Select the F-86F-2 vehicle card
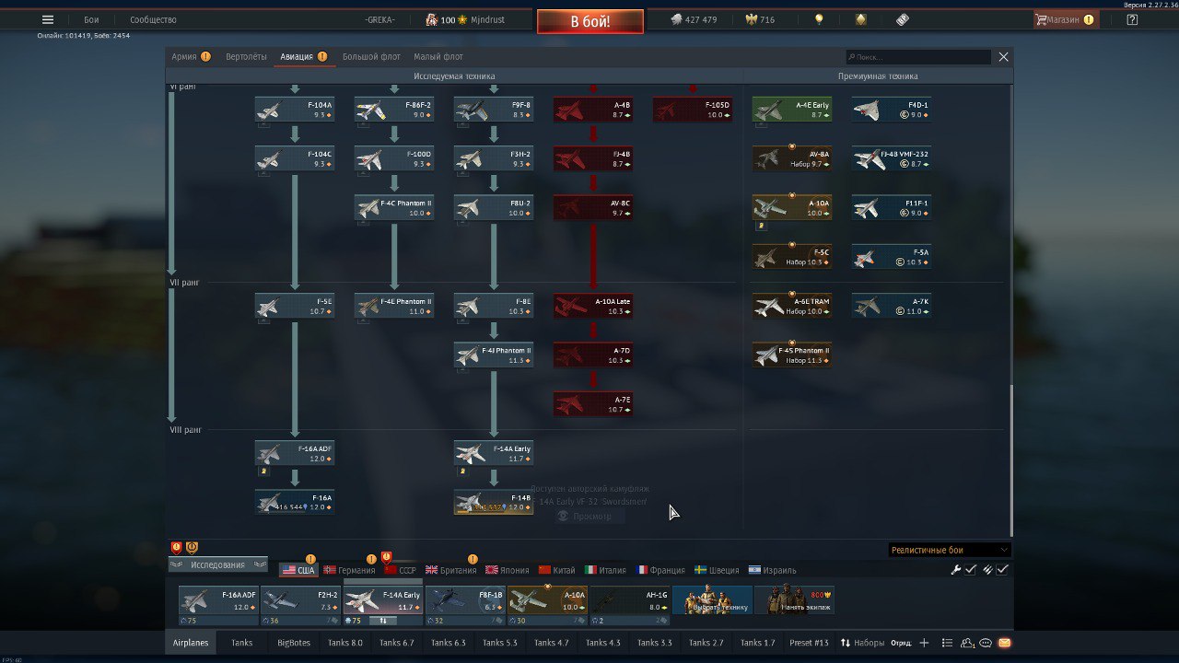This screenshot has width=1179, height=663. coord(394,110)
